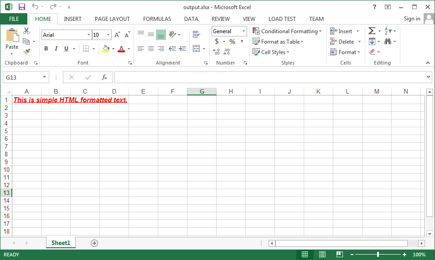Click the Merge & Center icon

(x=197, y=49)
